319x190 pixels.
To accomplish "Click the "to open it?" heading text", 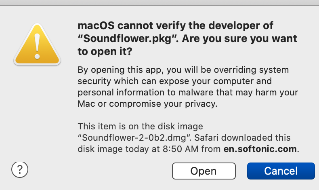I will pos(105,52).
